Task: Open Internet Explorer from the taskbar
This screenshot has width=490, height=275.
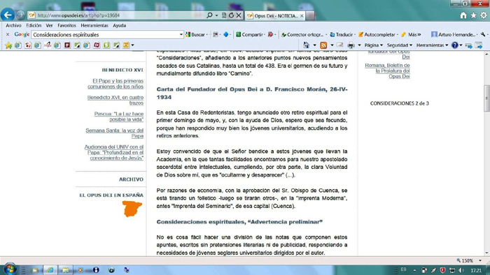Action: tap(50, 270)
